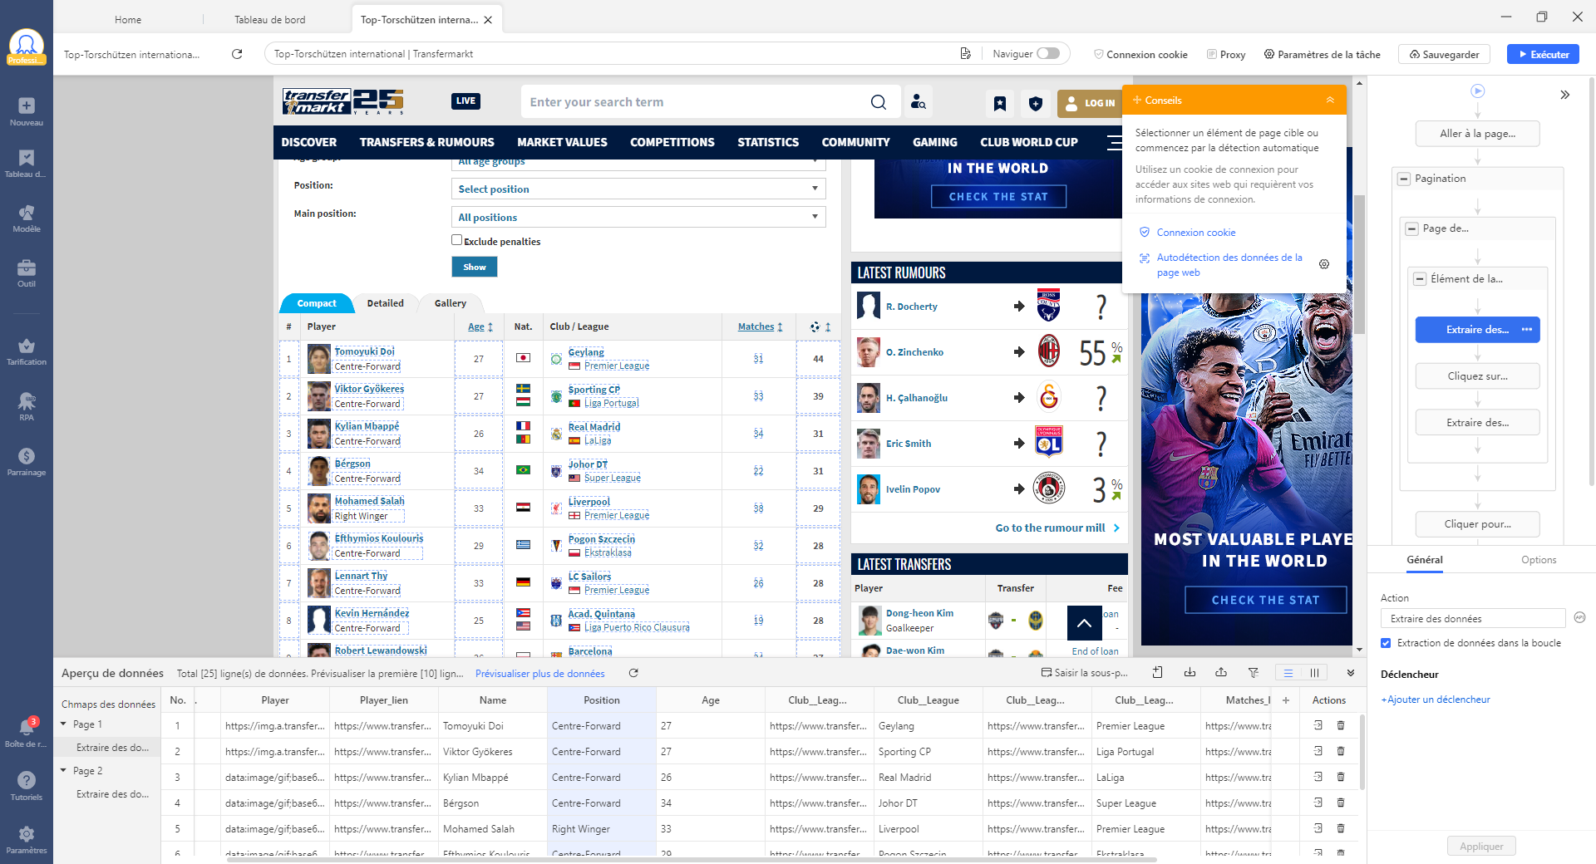Screen dimensions: 1596x864
Task: Collapse the Page de... loop block
Action: click(1411, 228)
